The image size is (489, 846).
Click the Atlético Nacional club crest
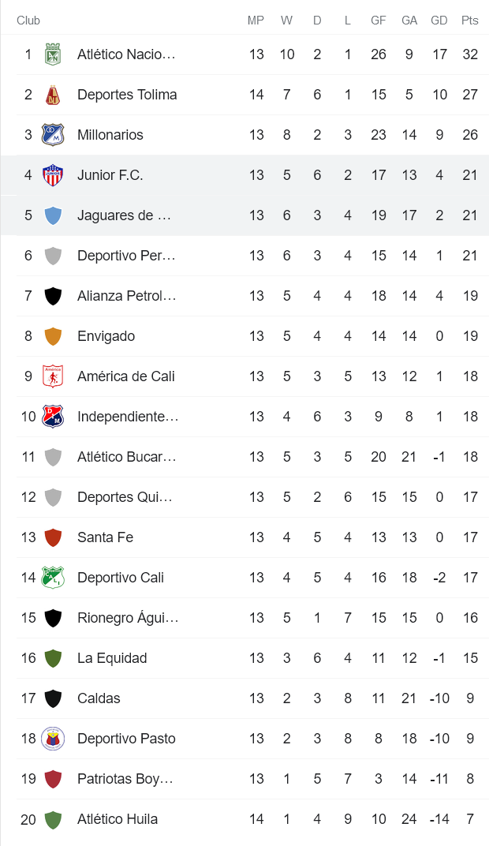point(54,54)
